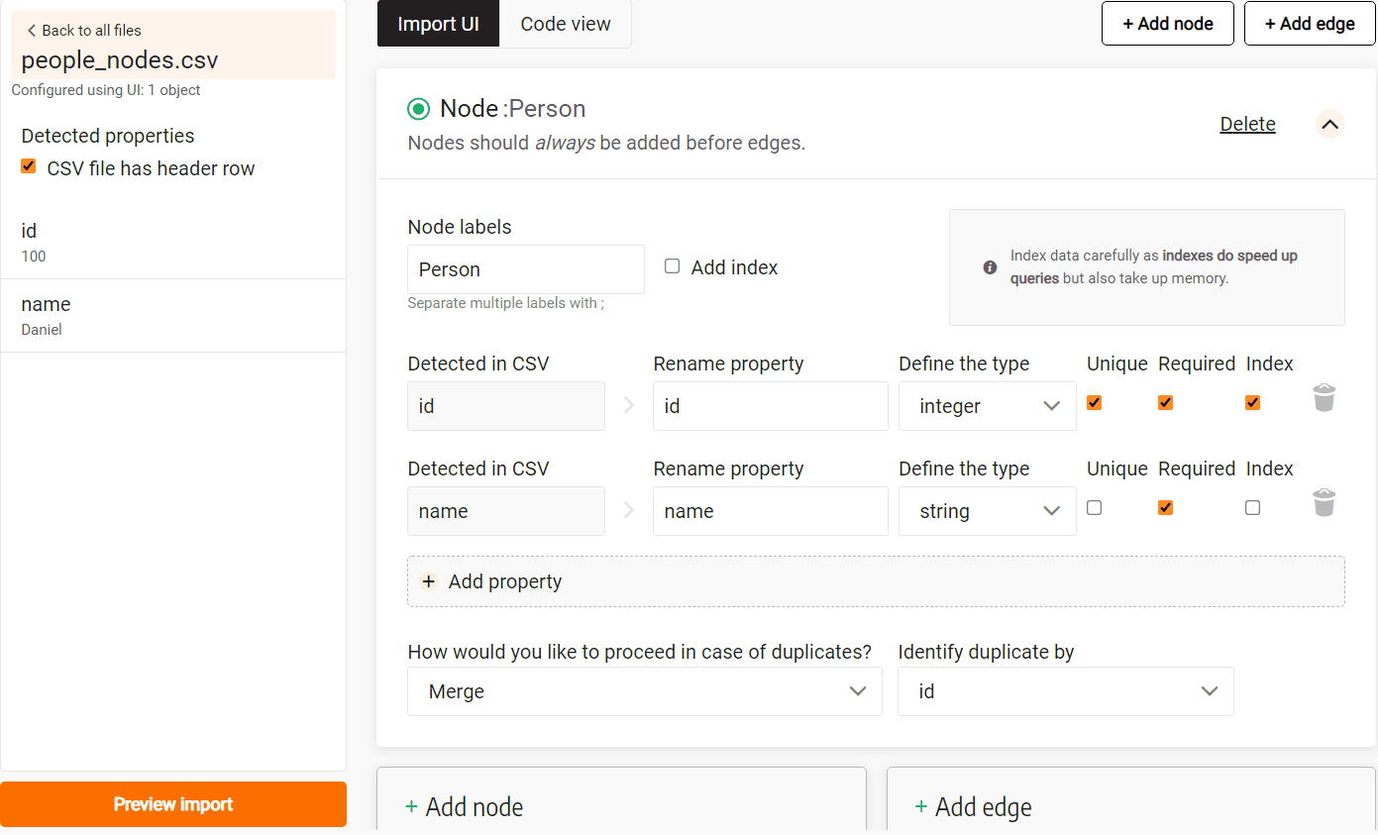
Task: Open the integer type dropdown
Action: 987,406
